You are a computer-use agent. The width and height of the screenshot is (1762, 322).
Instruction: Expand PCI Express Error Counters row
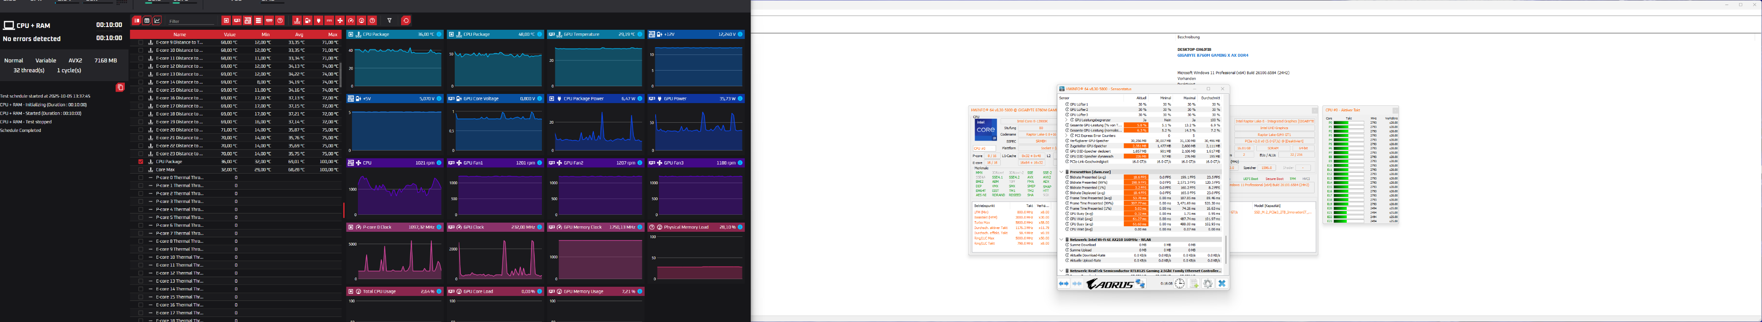tap(1065, 136)
